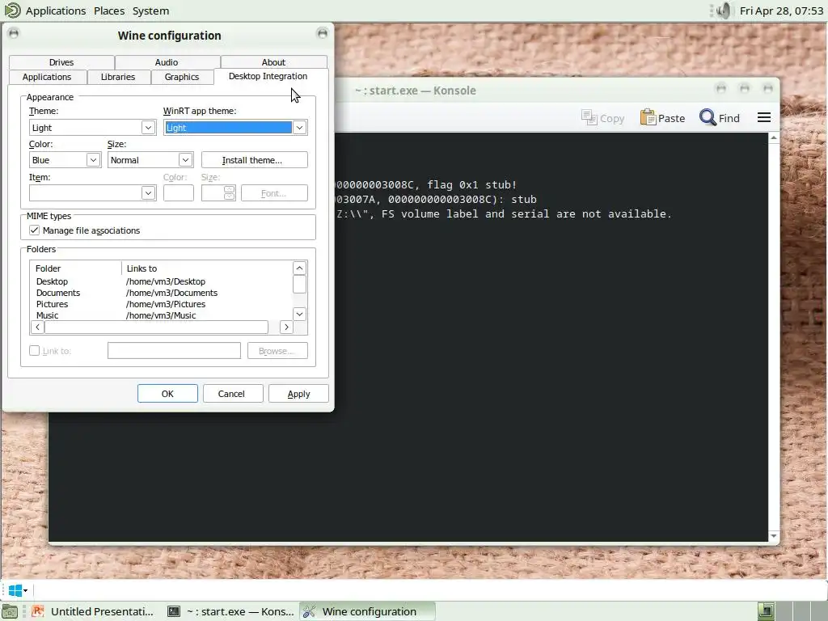Click Konsole terminal icon in taskbar
The width and height of the screenshot is (828, 621).
click(x=174, y=611)
